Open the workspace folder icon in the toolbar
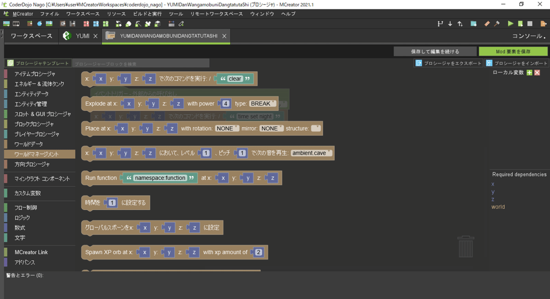The image size is (550, 299). [x=473, y=24]
